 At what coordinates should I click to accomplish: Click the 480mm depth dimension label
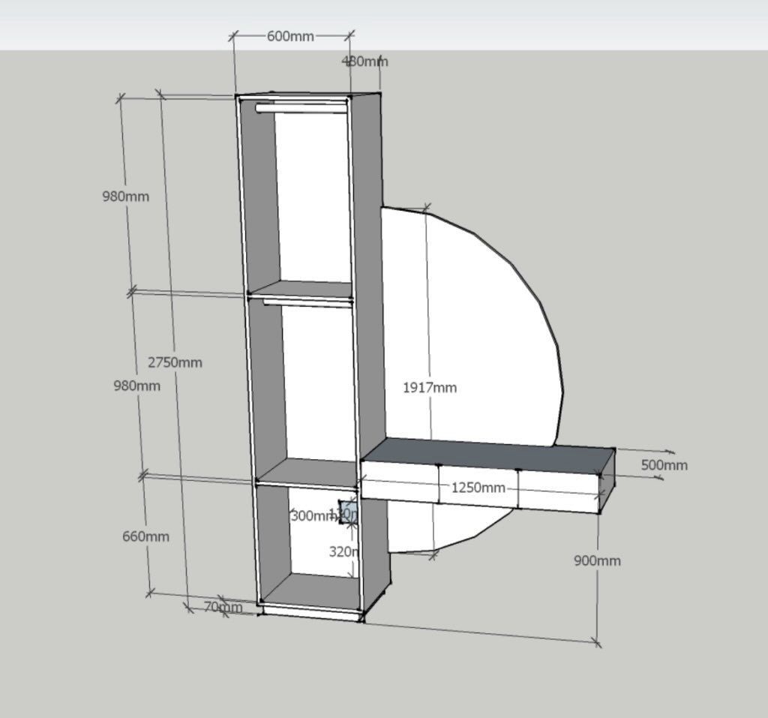tap(364, 62)
